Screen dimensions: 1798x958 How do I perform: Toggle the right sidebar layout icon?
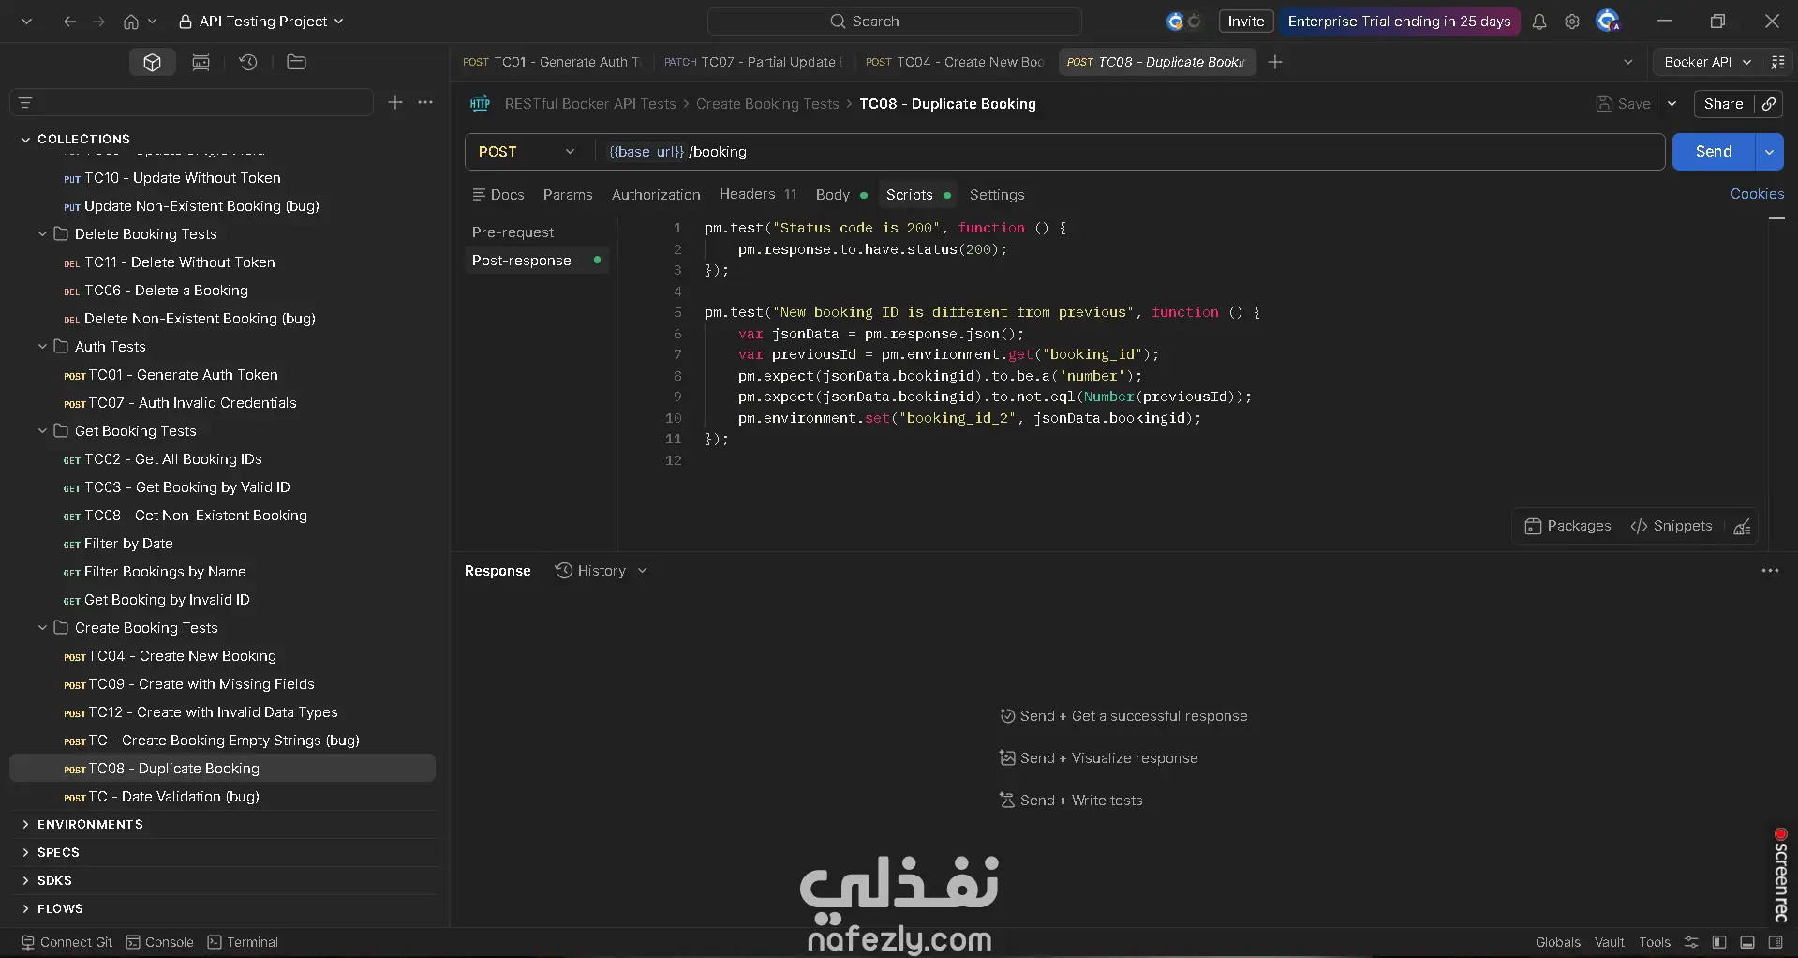pyautogui.click(x=1776, y=942)
